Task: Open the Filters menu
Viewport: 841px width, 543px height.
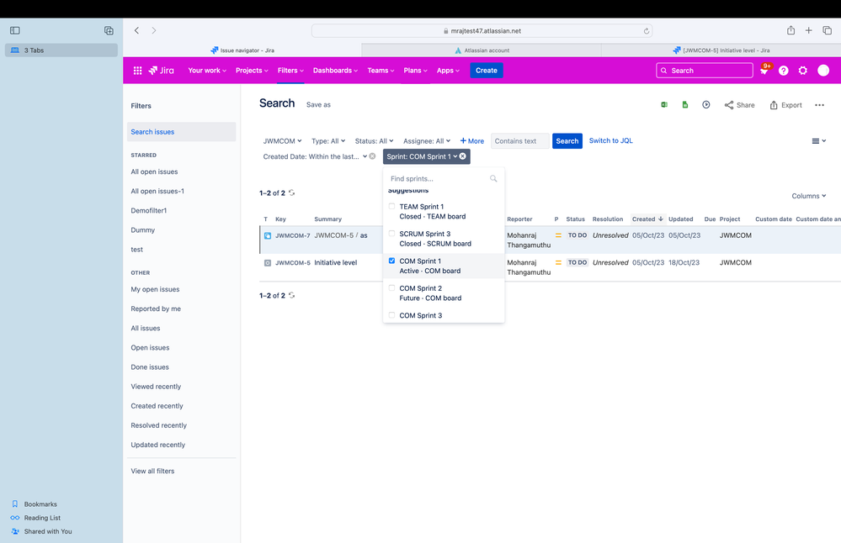Action: pyautogui.click(x=290, y=70)
